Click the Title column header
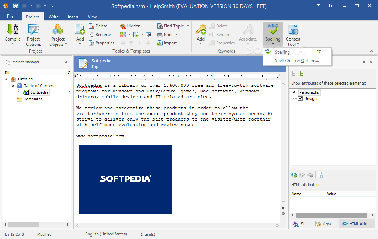 [x=34, y=73]
